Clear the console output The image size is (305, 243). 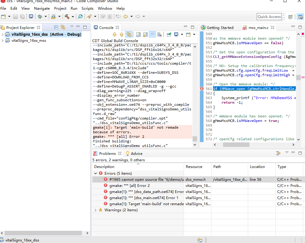pos(159,34)
